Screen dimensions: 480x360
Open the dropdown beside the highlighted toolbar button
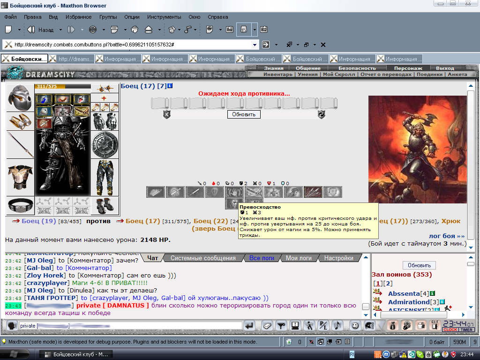click(x=255, y=30)
